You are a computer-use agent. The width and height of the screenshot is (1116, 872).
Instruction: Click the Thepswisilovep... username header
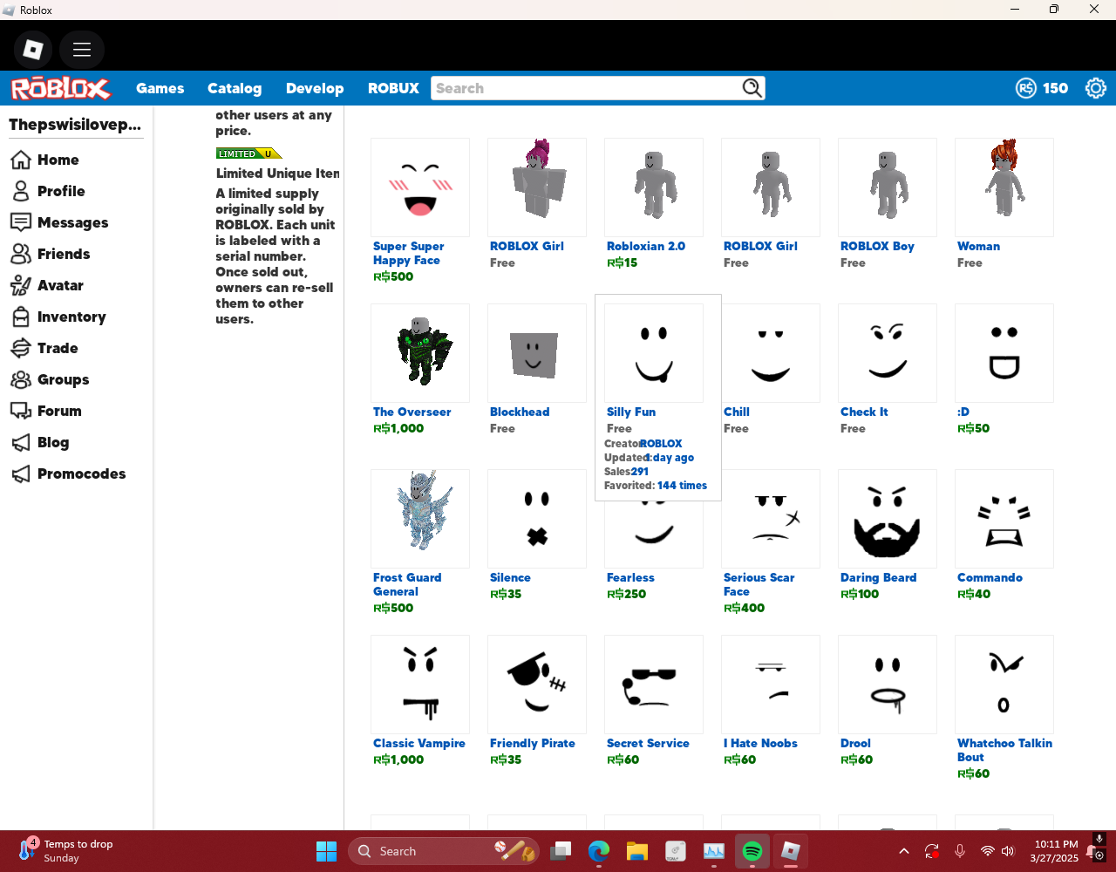click(75, 125)
